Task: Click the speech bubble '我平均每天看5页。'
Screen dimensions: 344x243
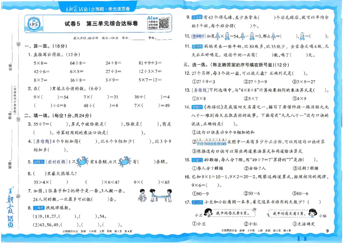Action: coord(288,213)
